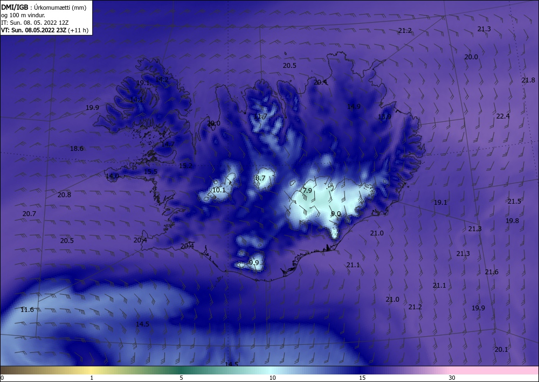Click the 14.2 value in the Westfjords
Image resolution: width=539 pixels, height=382 pixels.
point(162,79)
